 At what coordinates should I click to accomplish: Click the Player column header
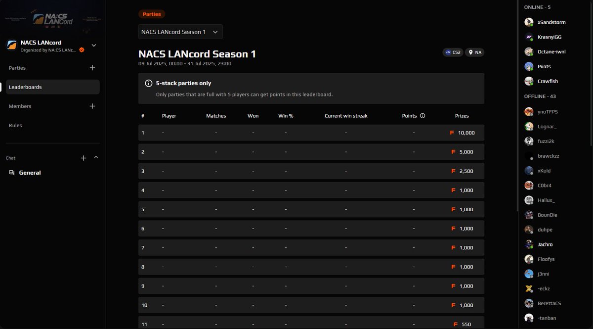pyautogui.click(x=169, y=116)
